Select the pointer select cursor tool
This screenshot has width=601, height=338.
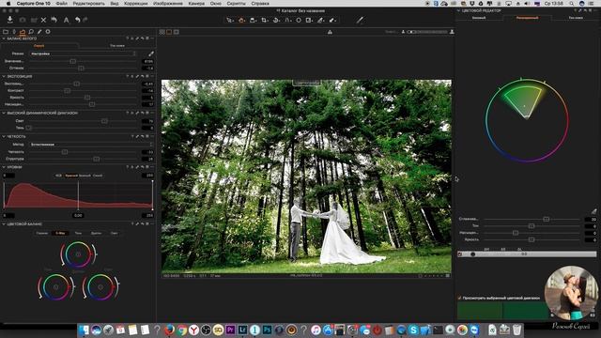point(229,20)
